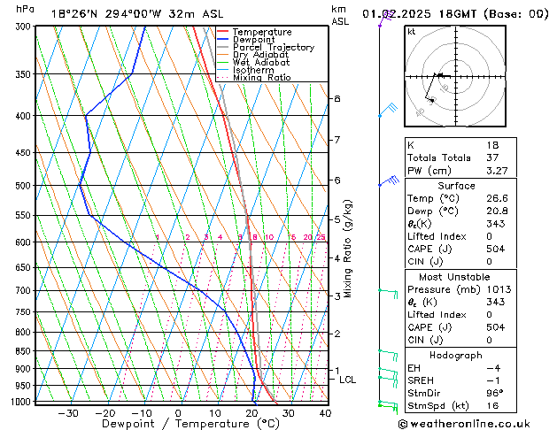Image resolution: width=557 pixels, height=430 pixels.
Task: Click the blue Dewpoint line sample in legend
Action: pyautogui.click(x=223, y=39)
